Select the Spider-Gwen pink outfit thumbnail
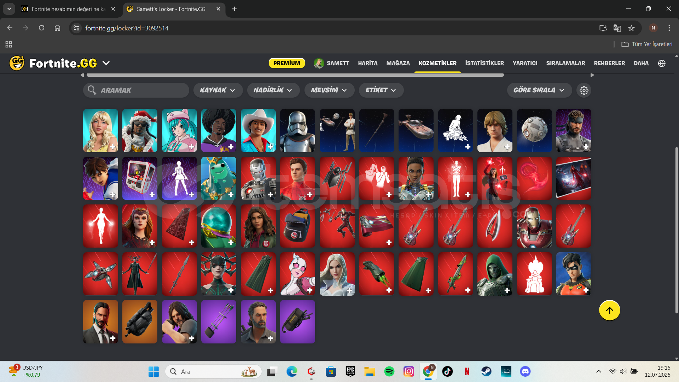The width and height of the screenshot is (679, 382). (297, 274)
